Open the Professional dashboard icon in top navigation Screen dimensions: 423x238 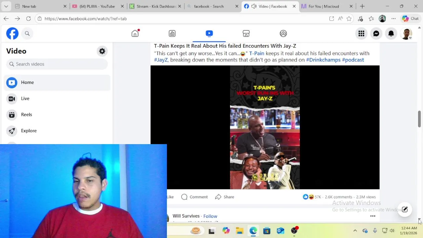172,33
